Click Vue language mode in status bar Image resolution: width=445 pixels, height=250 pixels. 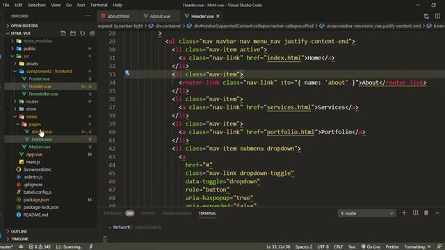tap(352, 247)
